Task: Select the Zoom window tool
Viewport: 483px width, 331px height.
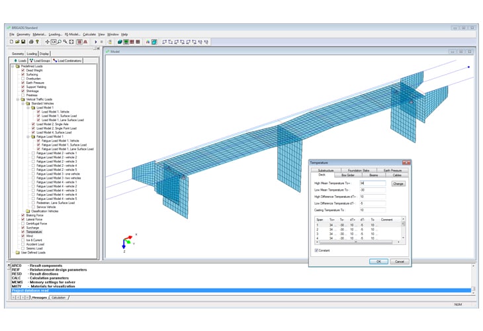Action: click(54, 42)
